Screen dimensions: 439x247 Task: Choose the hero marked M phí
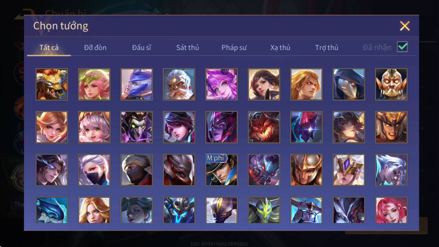[x=221, y=170]
